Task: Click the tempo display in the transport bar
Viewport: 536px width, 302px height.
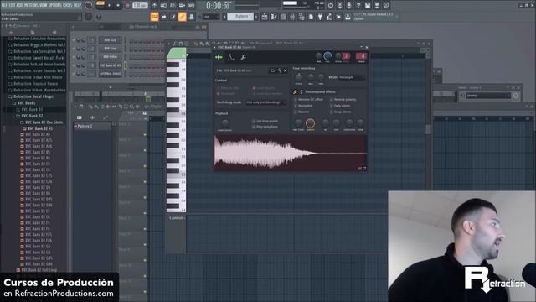Action: pyautogui.click(x=140, y=5)
